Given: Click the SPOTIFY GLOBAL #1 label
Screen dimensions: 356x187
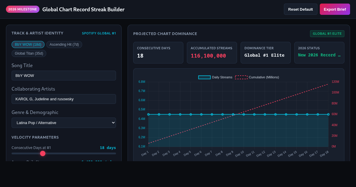Looking at the screenshot, I should pos(99,33).
